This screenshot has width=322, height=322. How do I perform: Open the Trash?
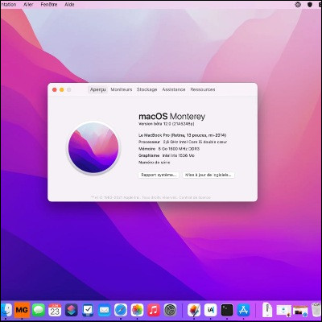point(317,310)
